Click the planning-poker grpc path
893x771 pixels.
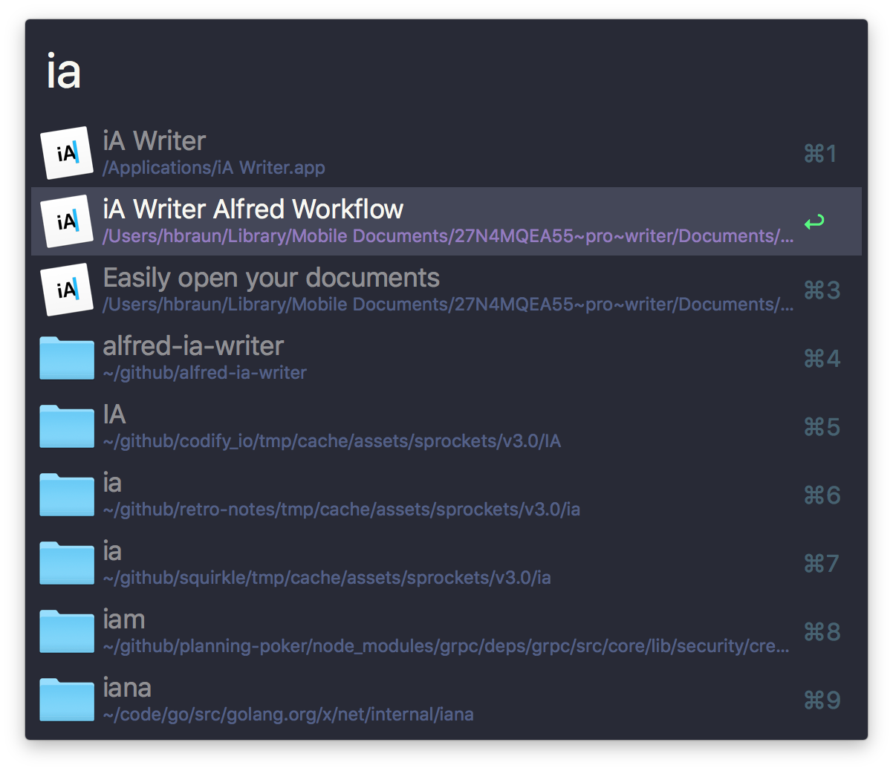pyautogui.click(x=446, y=646)
